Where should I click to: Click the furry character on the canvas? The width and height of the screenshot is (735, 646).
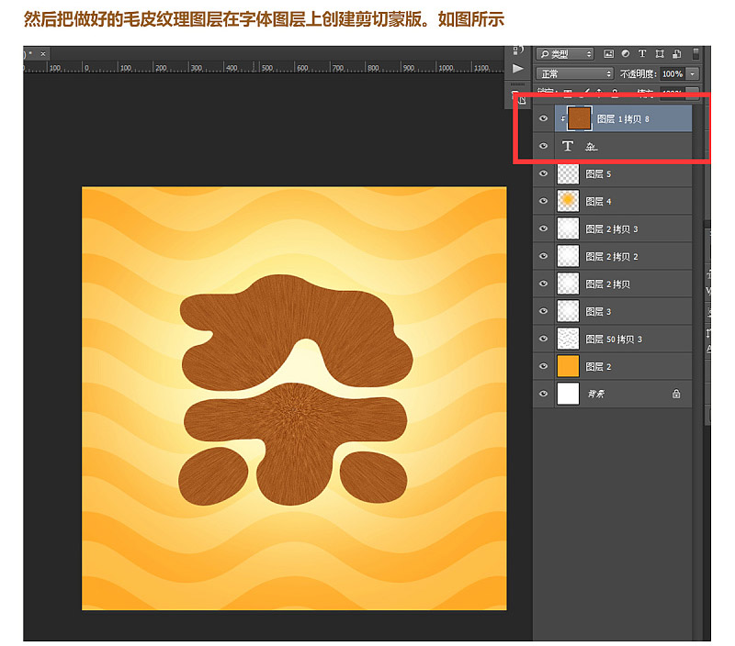click(x=295, y=389)
